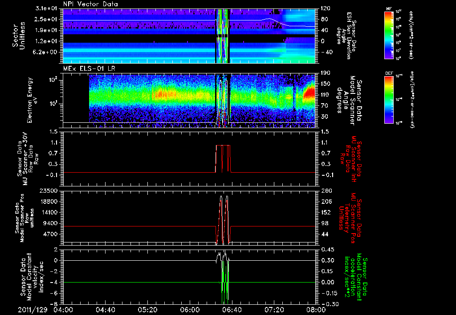456x315 pixels.
Task: Click the model velocity and acceleration plot
Action: (x=189, y=277)
